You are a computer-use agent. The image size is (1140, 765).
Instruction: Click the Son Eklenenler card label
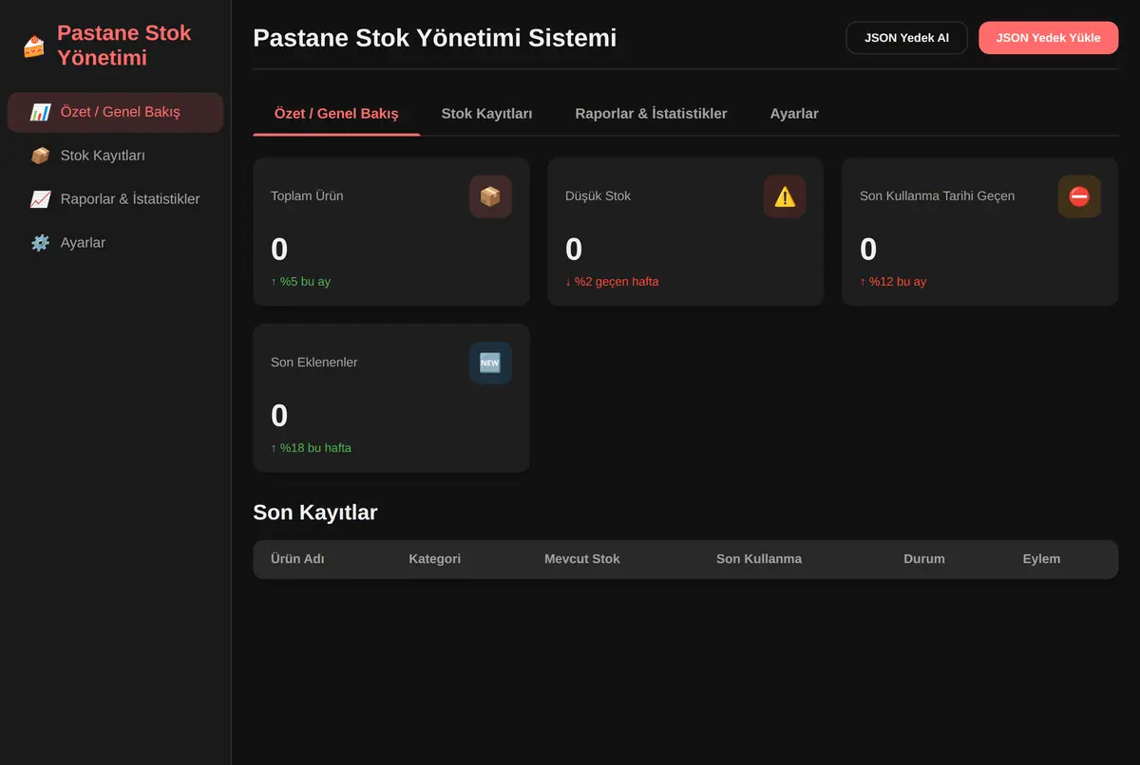pos(313,363)
